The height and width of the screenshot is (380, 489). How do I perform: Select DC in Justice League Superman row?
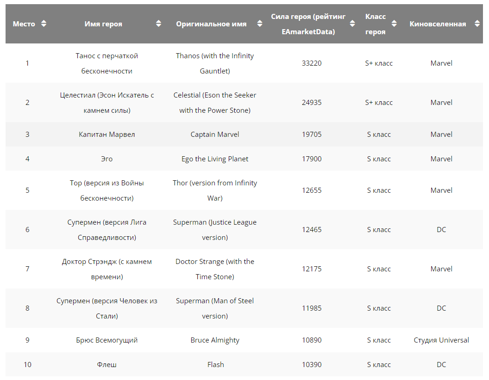click(441, 230)
